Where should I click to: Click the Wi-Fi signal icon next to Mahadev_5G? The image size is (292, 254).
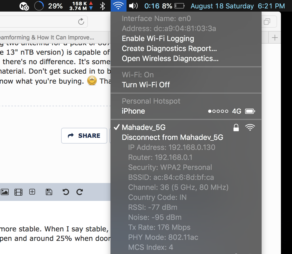point(250,128)
